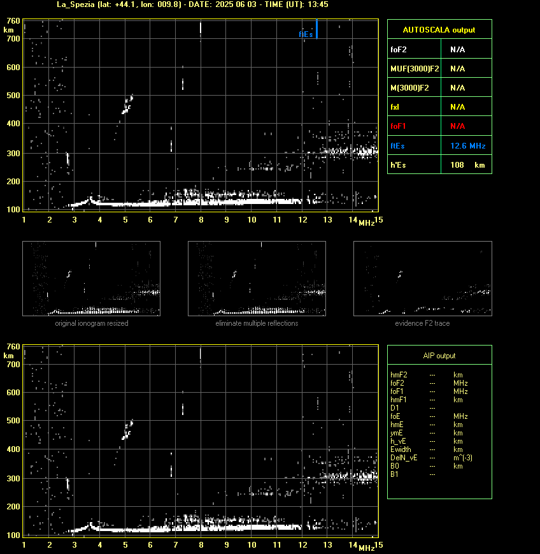Viewport: 540px width, 554px height.
Task: Select the h_vE parameter in AIP output
Action: (398, 441)
